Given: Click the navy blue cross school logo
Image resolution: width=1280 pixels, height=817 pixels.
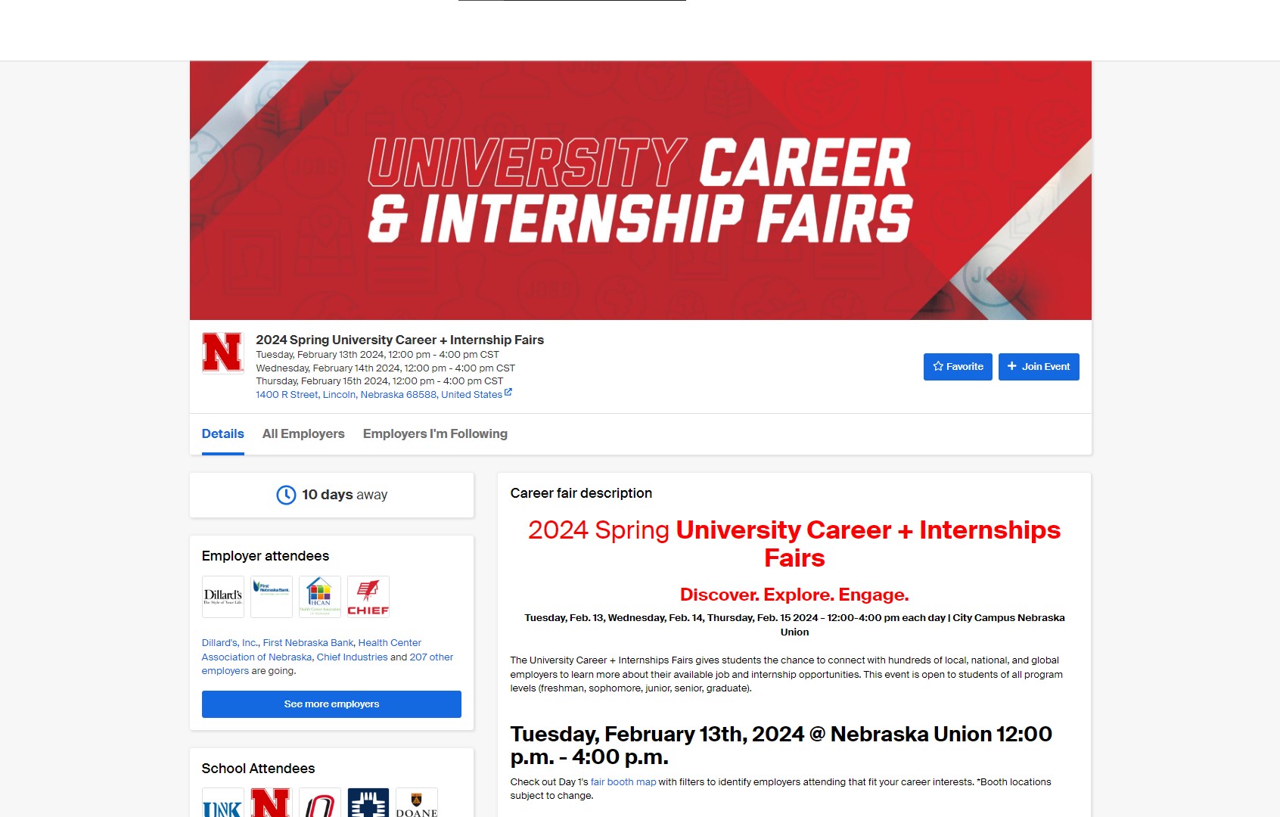Looking at the screenshot, I should point(368,804).
